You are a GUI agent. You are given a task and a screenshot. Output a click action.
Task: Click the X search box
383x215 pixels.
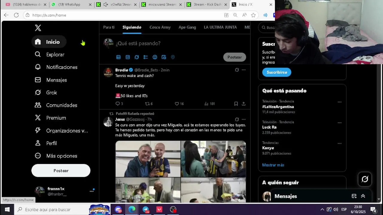pyautogui.click(x=267, y=27)
